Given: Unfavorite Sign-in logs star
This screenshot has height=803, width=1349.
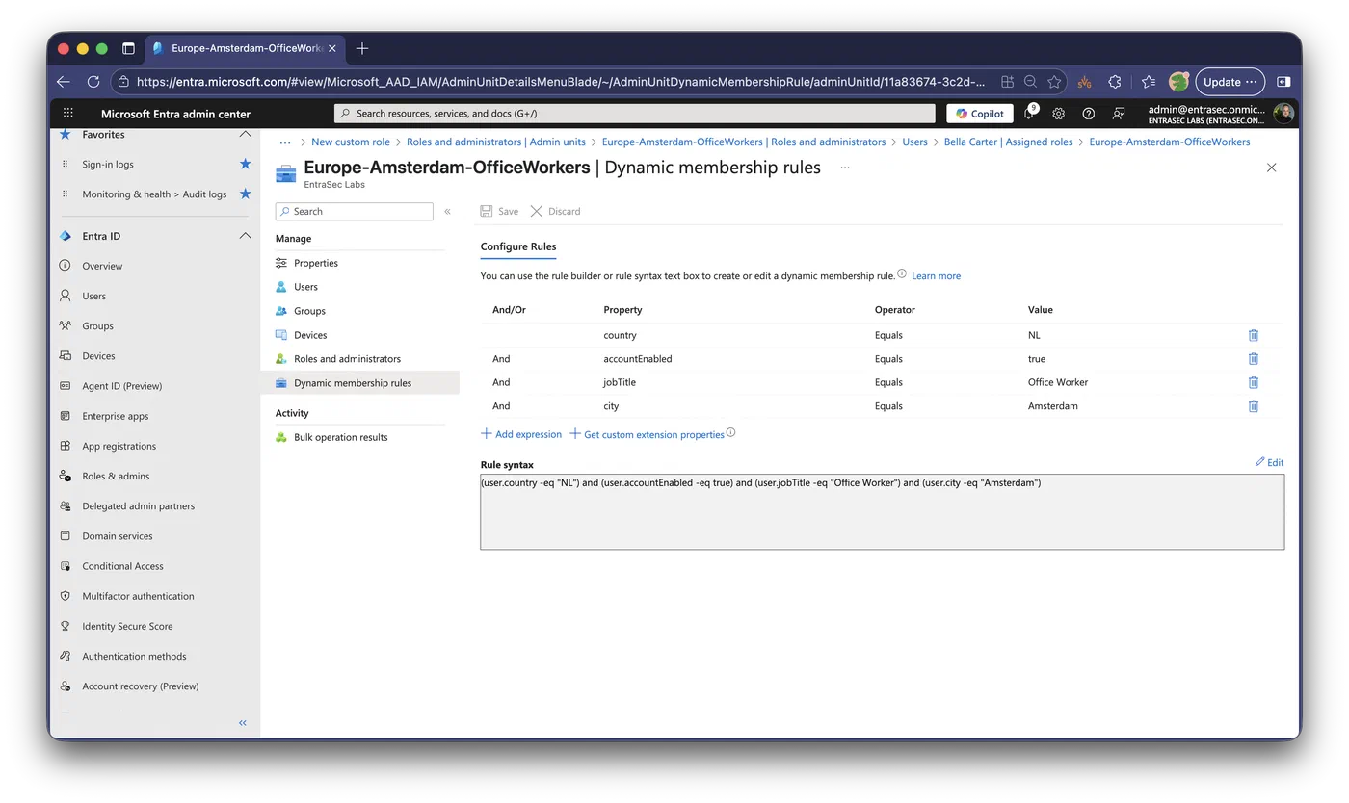Looking at the screenshot, I should point(245,165).
